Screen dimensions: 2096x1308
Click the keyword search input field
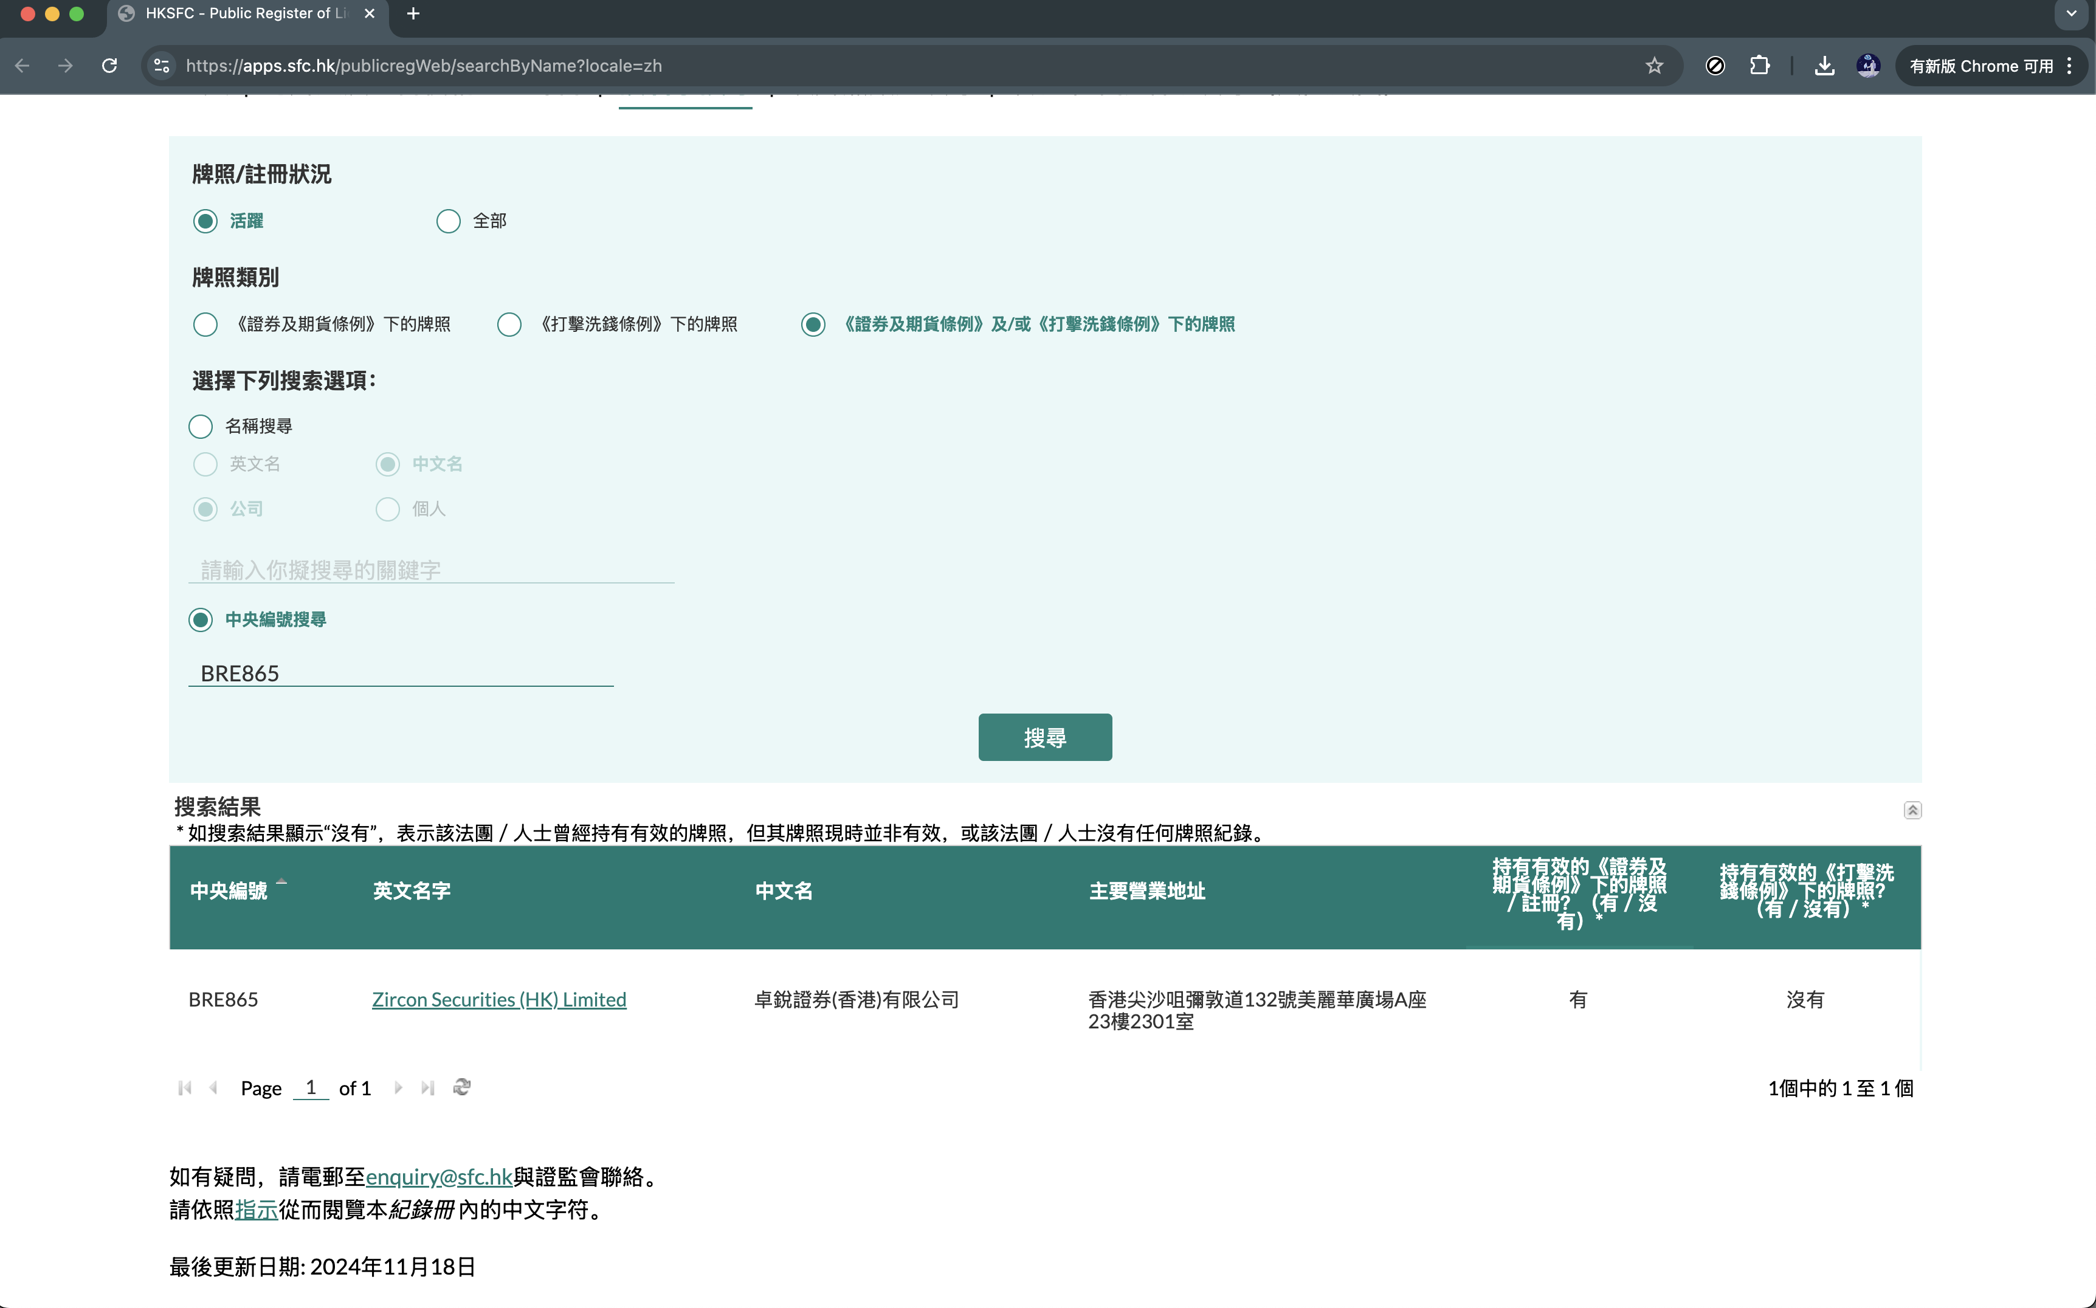coord(431,570)
